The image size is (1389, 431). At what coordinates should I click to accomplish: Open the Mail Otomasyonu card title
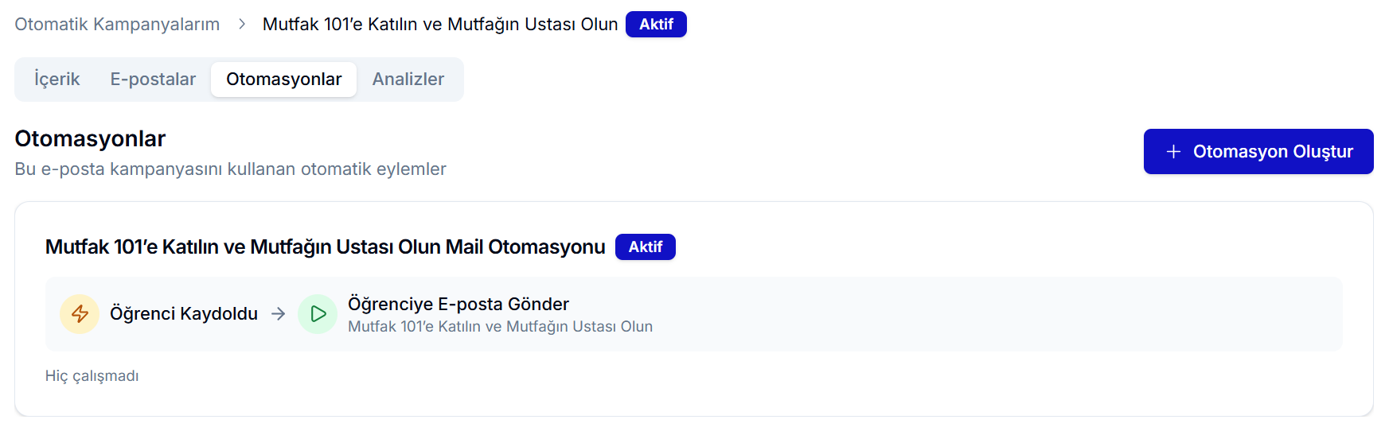(x=325, y=247)
